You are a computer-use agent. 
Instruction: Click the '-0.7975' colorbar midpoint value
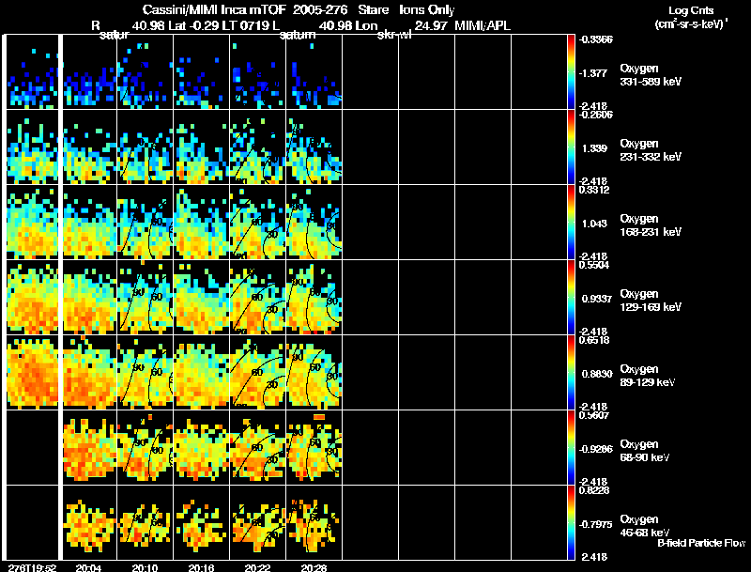(596, 525)
